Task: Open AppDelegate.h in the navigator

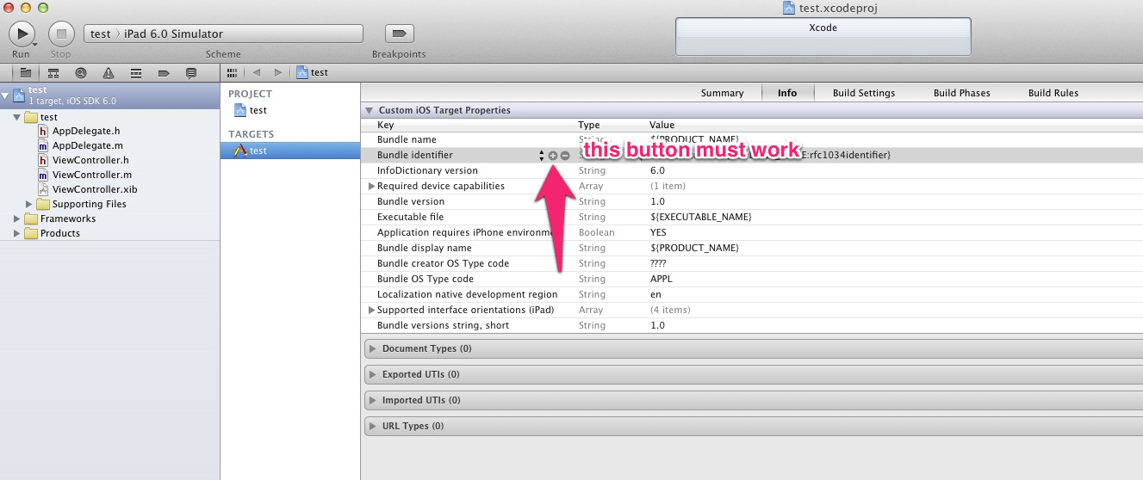Action: [86, 132]
